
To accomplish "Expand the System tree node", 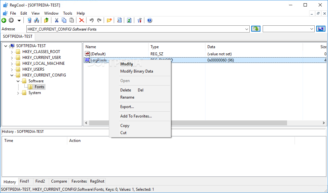I will coord(18,93).
